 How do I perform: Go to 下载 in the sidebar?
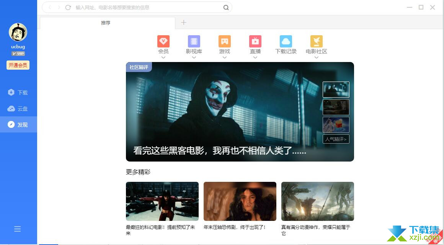18,92
